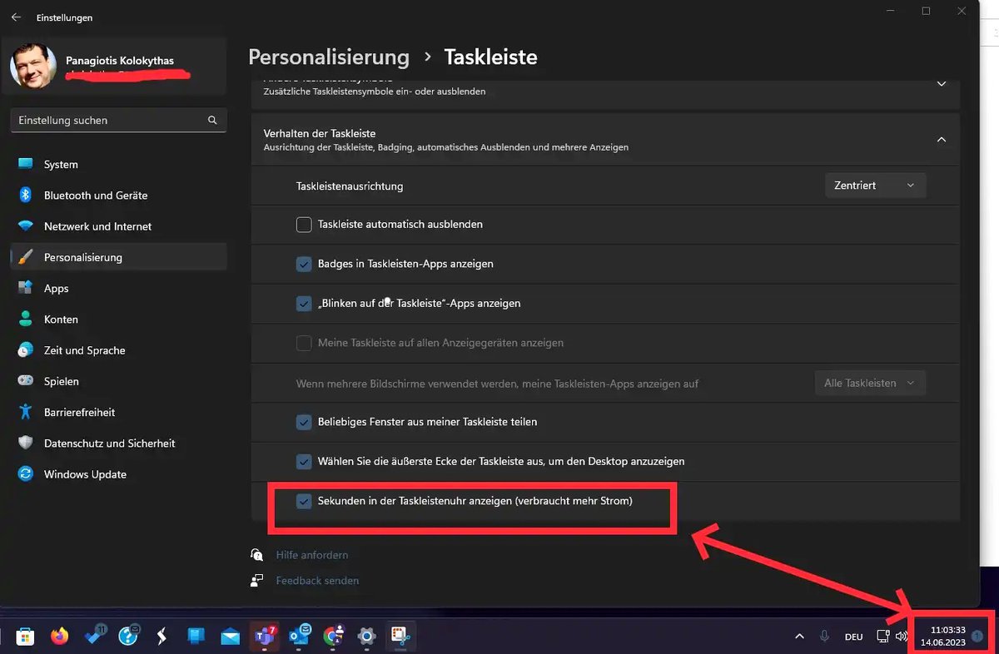Open Microsoft Teams taskbar icon

265,637
